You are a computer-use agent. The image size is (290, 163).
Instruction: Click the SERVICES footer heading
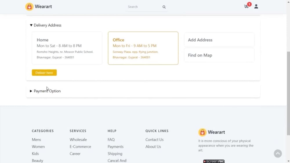78,131
